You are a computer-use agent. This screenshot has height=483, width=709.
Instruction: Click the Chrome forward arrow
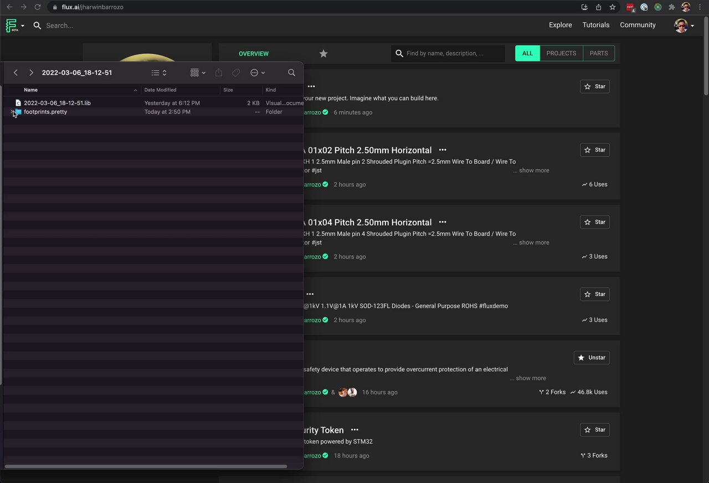click(23, 7)
